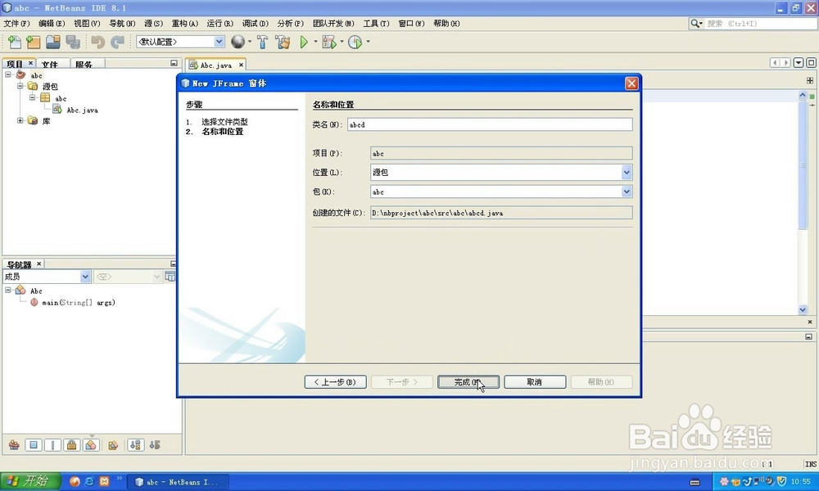Click the New File toolbar icon
The image size is (819, 491).
(x=15, y=42)
